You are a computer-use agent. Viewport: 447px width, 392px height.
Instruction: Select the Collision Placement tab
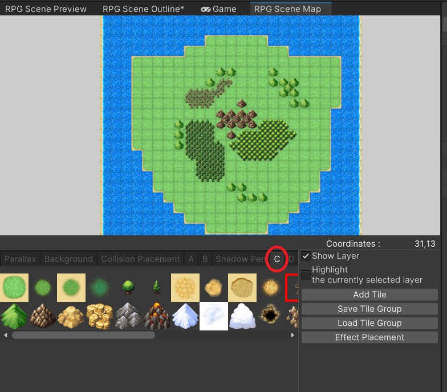(x=140, y=259)
